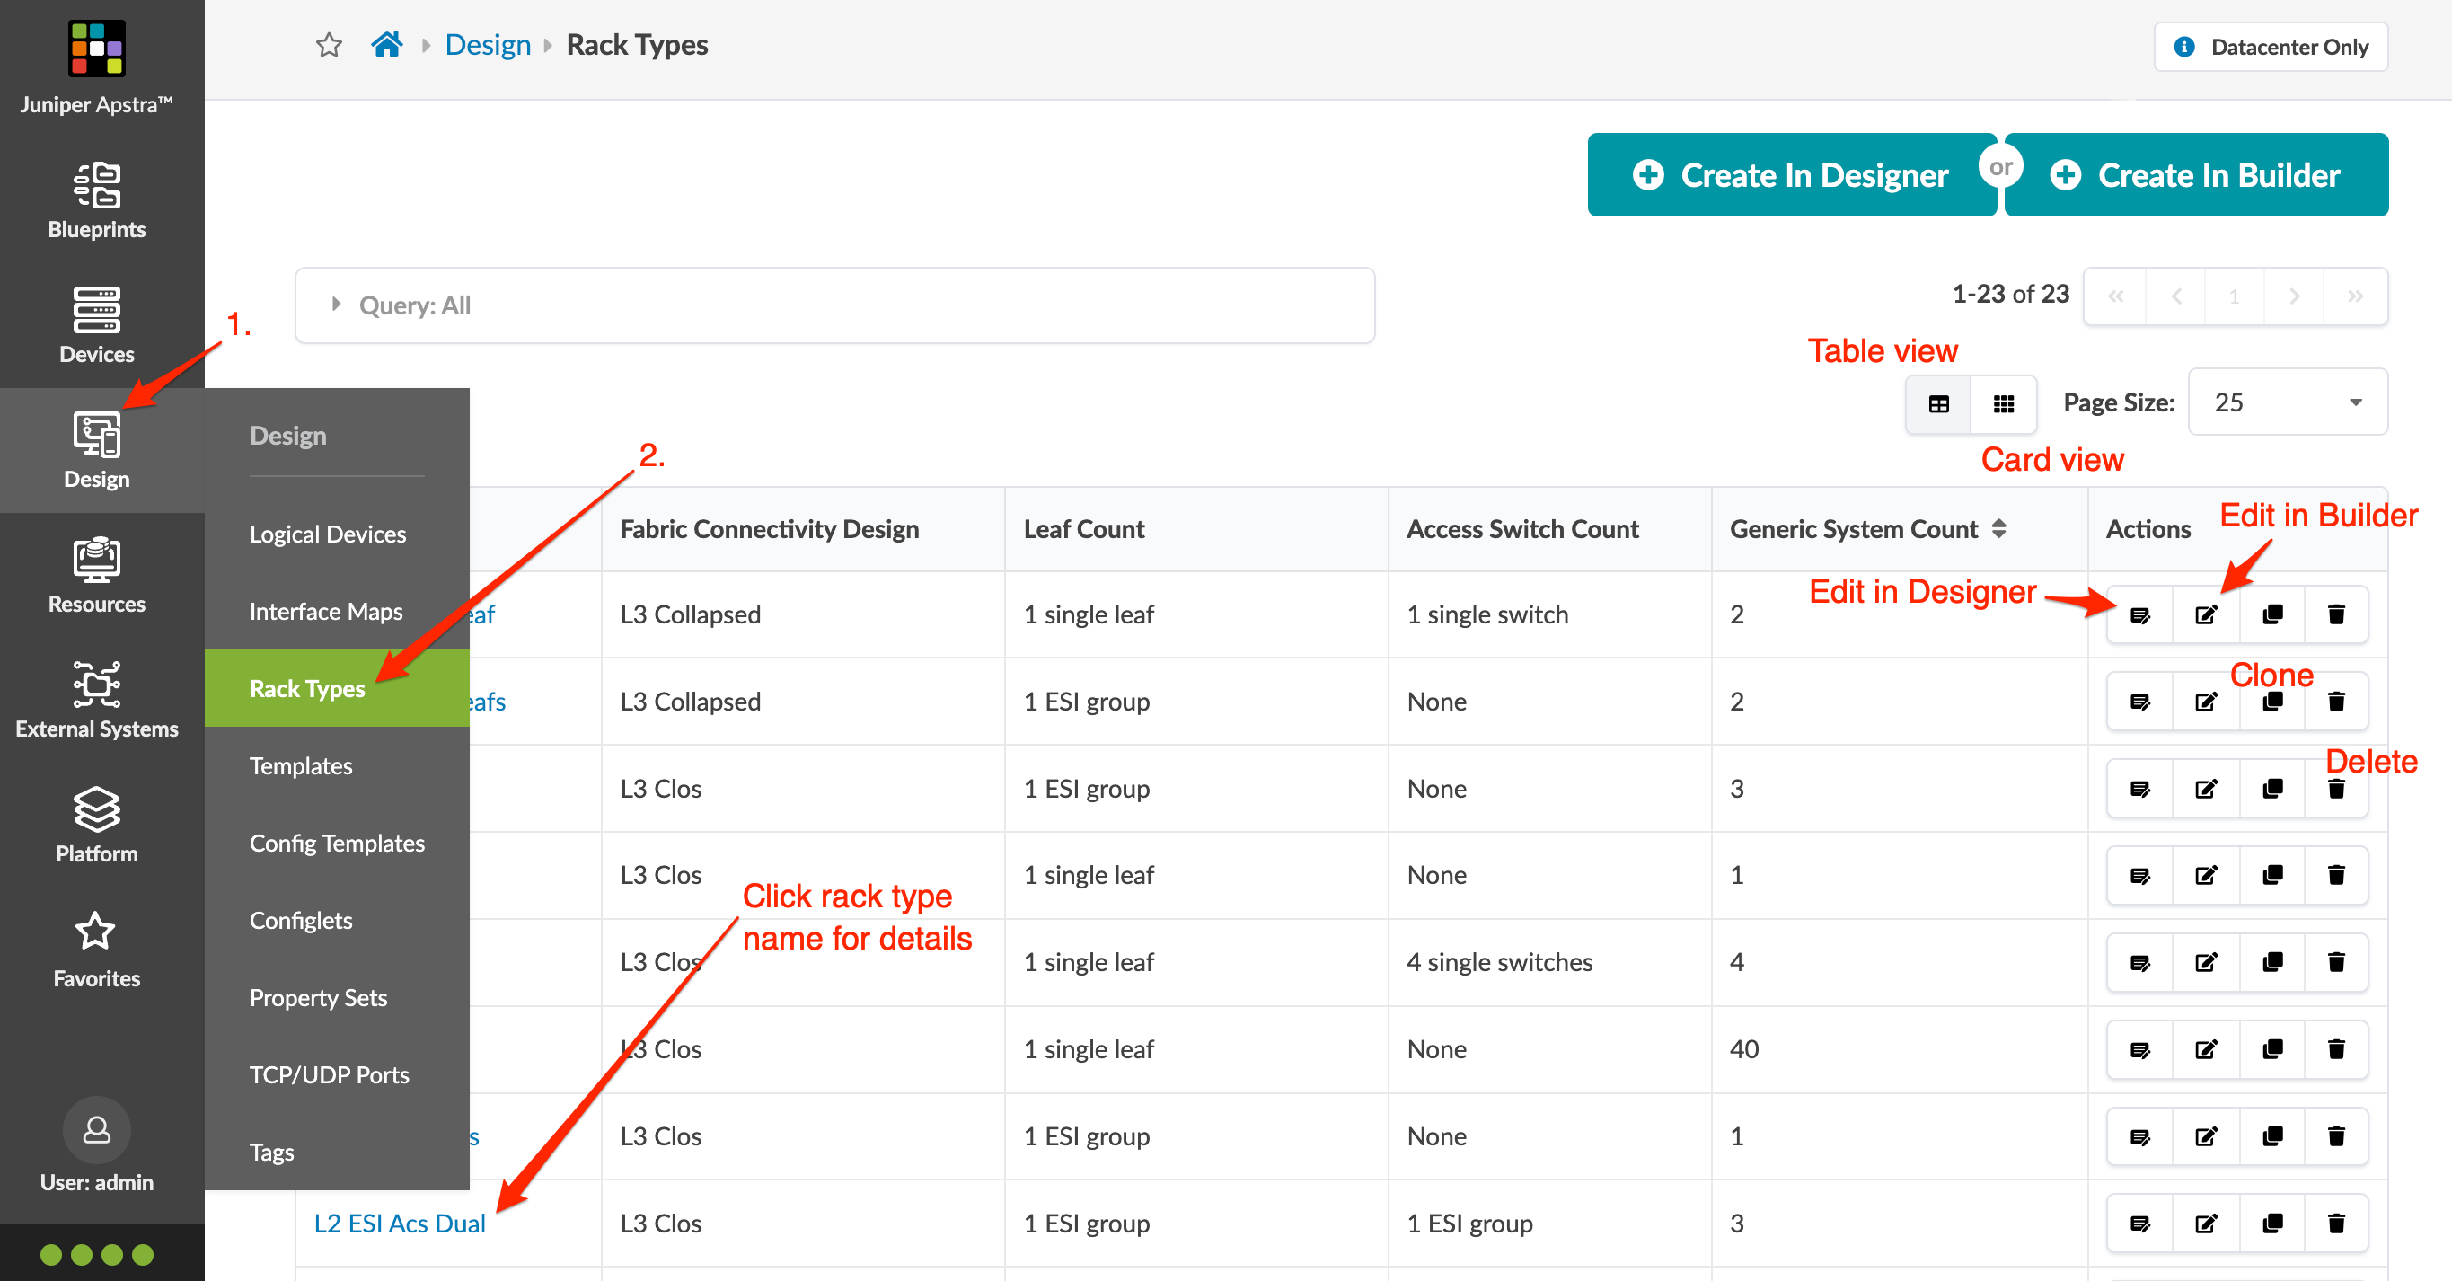
Task: Select Templates from the Design menu
Action: coord(301,765)
